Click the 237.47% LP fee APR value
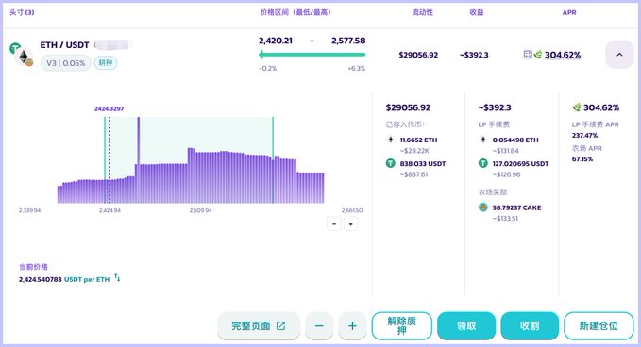The width and height of the screenshot is (641, 347). point(584,135)
